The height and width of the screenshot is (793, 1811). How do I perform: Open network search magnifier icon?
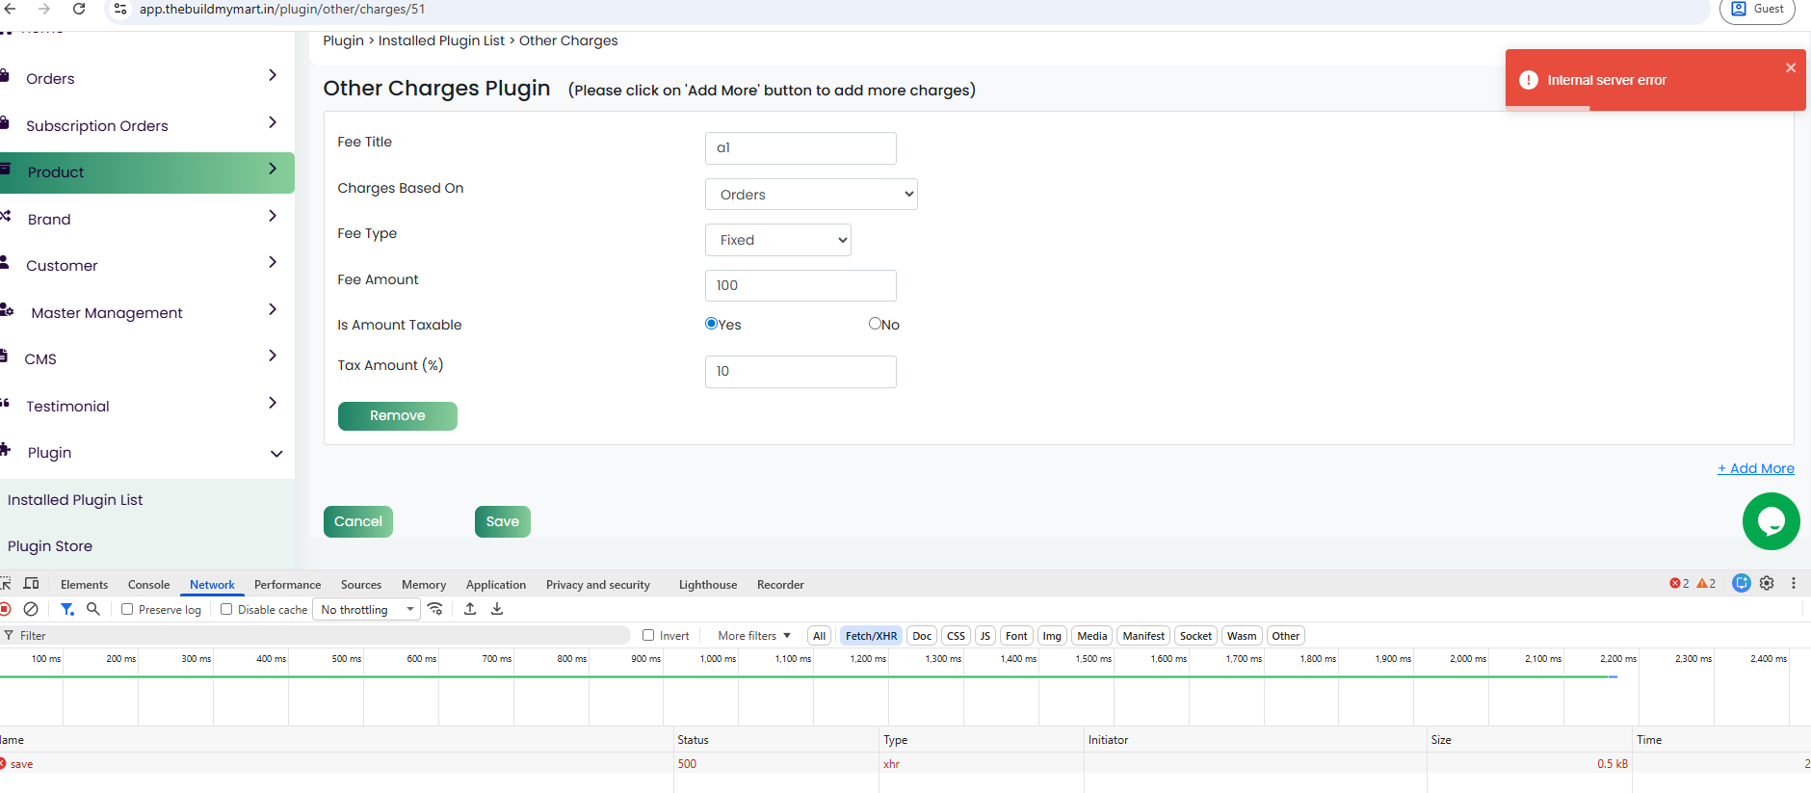click(93, 609)
